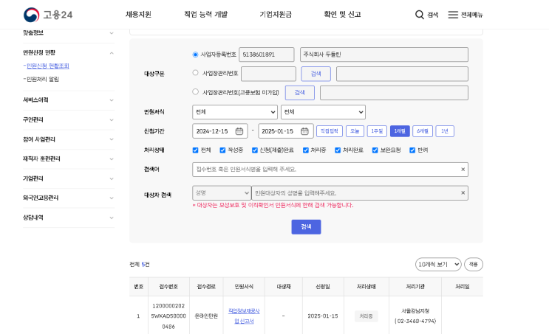The height and width of the screenshot is (334, 549).
Task: Toggle the 처리중 checkbox
Action: (306, 150)
